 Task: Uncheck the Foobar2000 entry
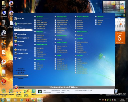pos(35,52)
